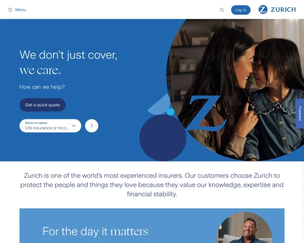Screen dimensions: 304x243
Task: Click the small light blue dot graphic
Action: (x=170, y=112)
